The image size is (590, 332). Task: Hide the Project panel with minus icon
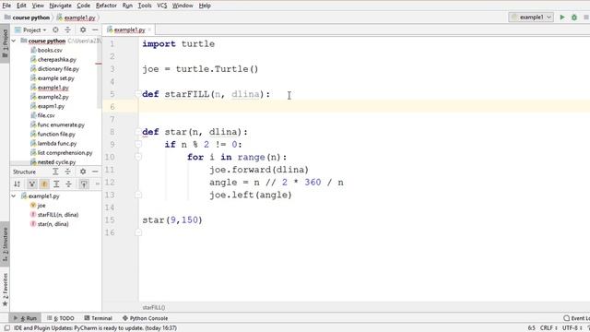(x=95, y=30)
